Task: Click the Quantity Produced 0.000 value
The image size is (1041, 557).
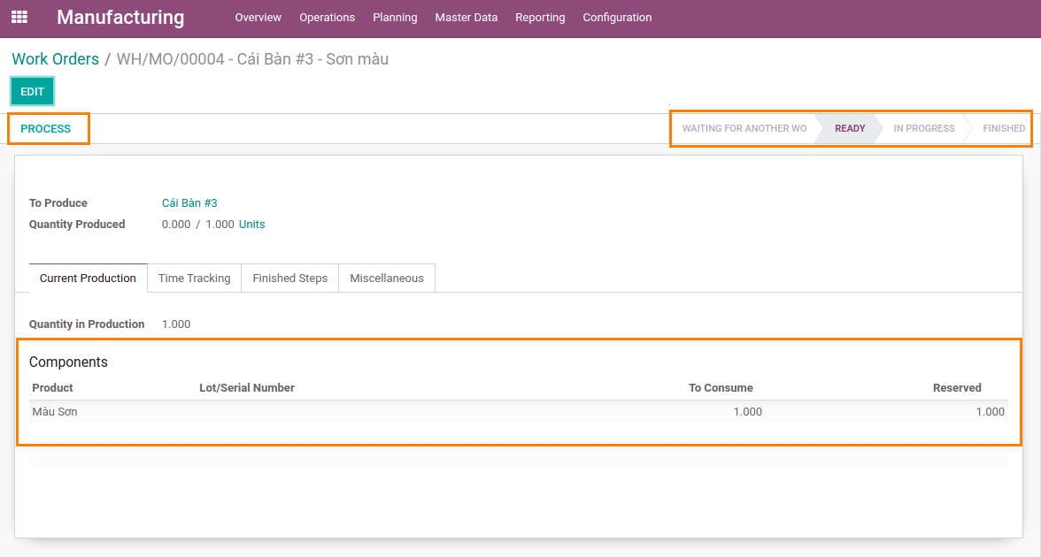Action: click(x=176, y=225)
